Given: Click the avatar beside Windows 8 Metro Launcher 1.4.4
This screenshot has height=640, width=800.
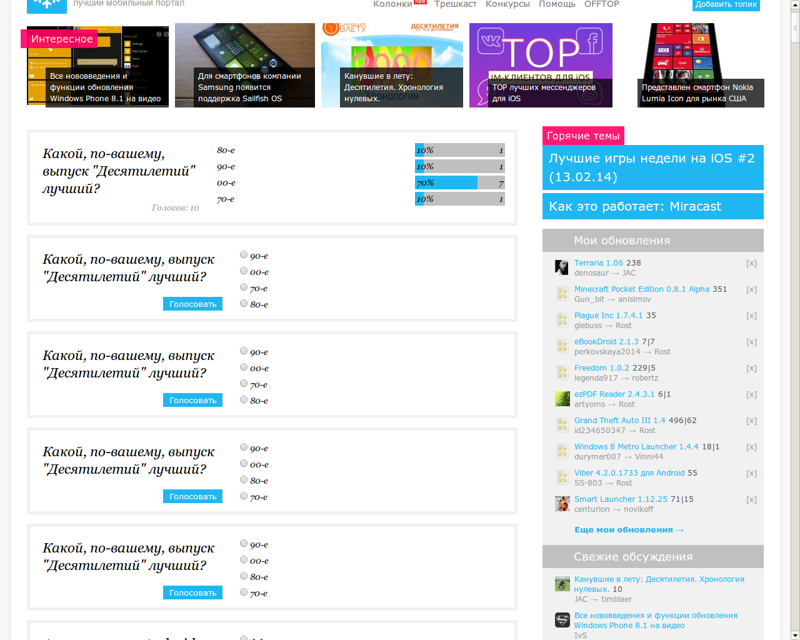Looking at the screenshot, I should [562, 451].
